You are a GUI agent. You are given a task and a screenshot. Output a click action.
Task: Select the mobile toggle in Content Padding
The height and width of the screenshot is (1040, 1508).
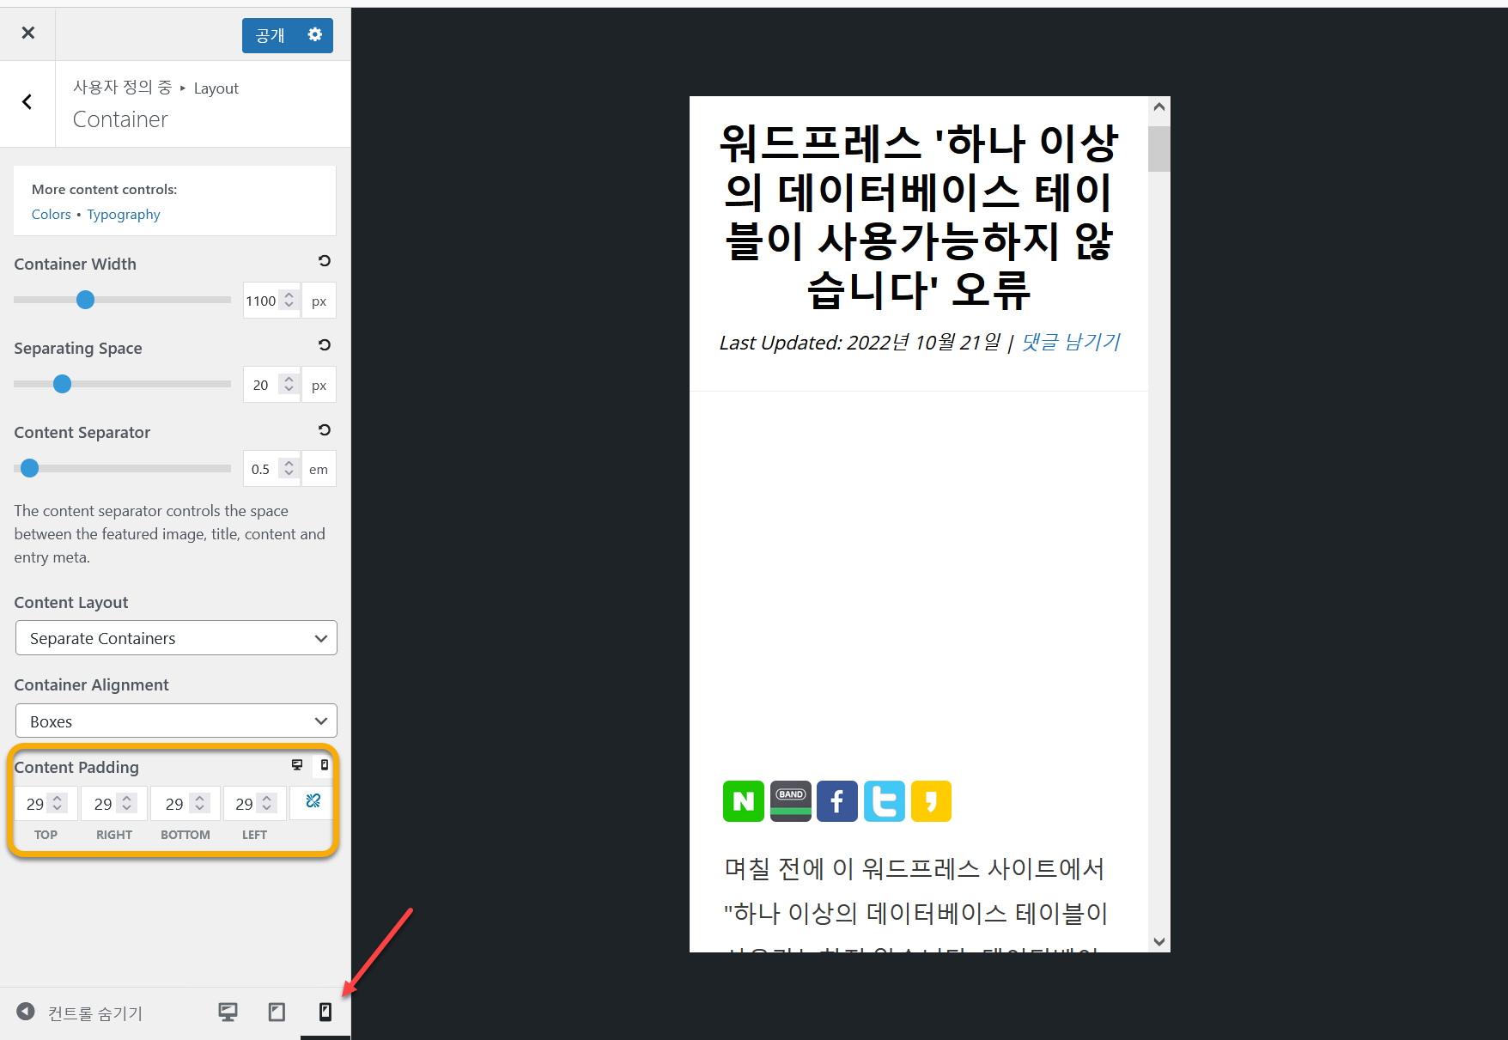(324, 764)
